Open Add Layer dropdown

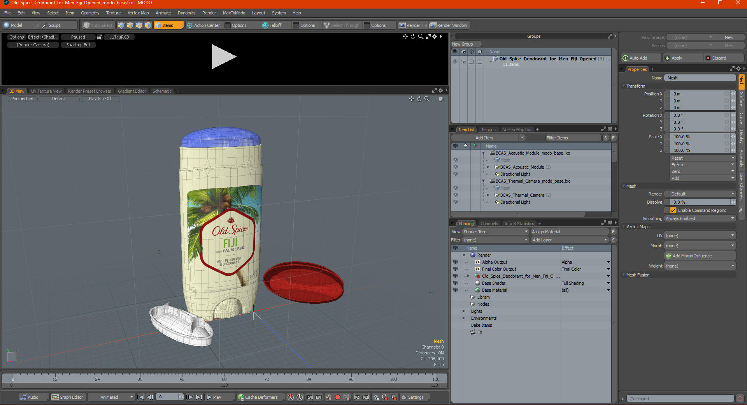(x=570, y=240)
